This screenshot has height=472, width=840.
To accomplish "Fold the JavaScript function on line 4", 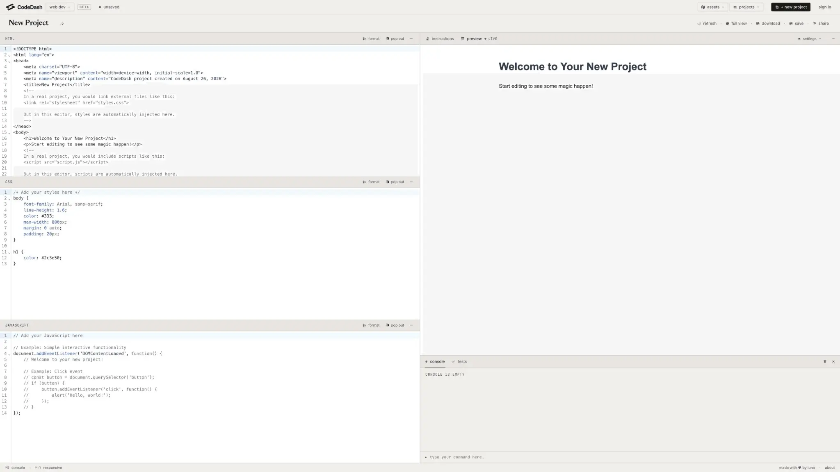I will (9, 354).
